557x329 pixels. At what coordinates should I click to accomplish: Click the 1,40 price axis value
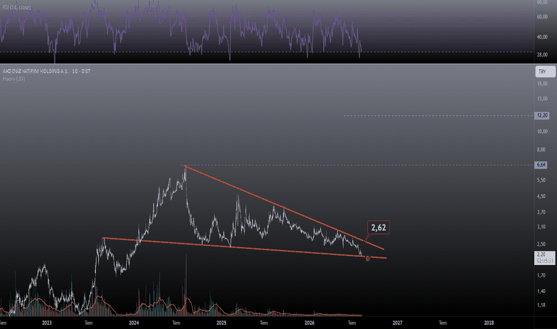[541, 291]
